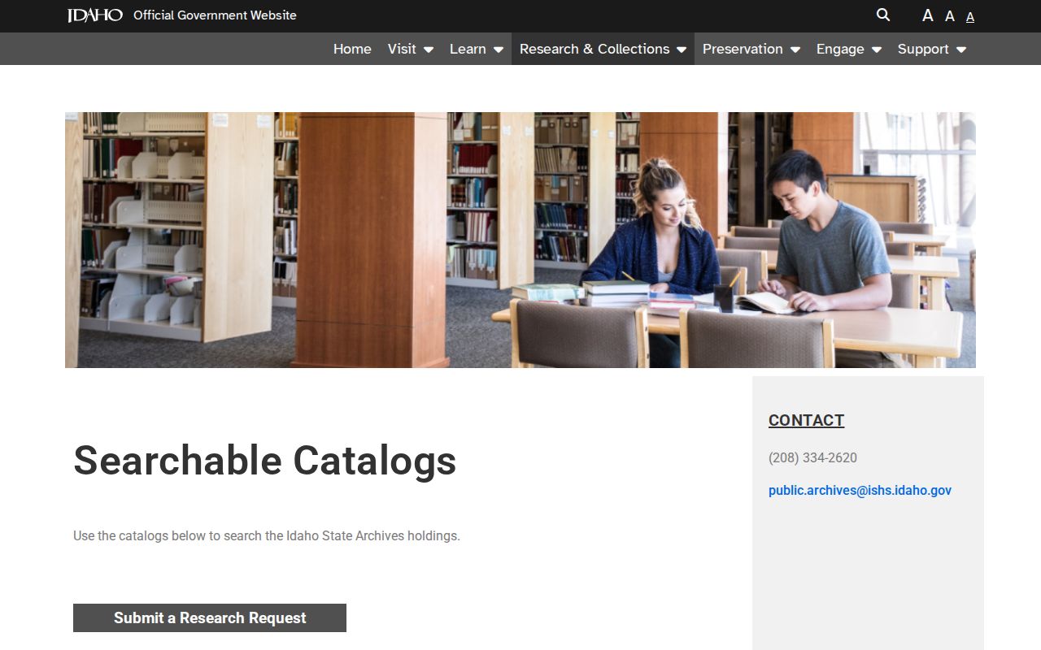Open the Engage dropdown menu
The width and height of the screenshot is (1041, 650).
[849, 49]
